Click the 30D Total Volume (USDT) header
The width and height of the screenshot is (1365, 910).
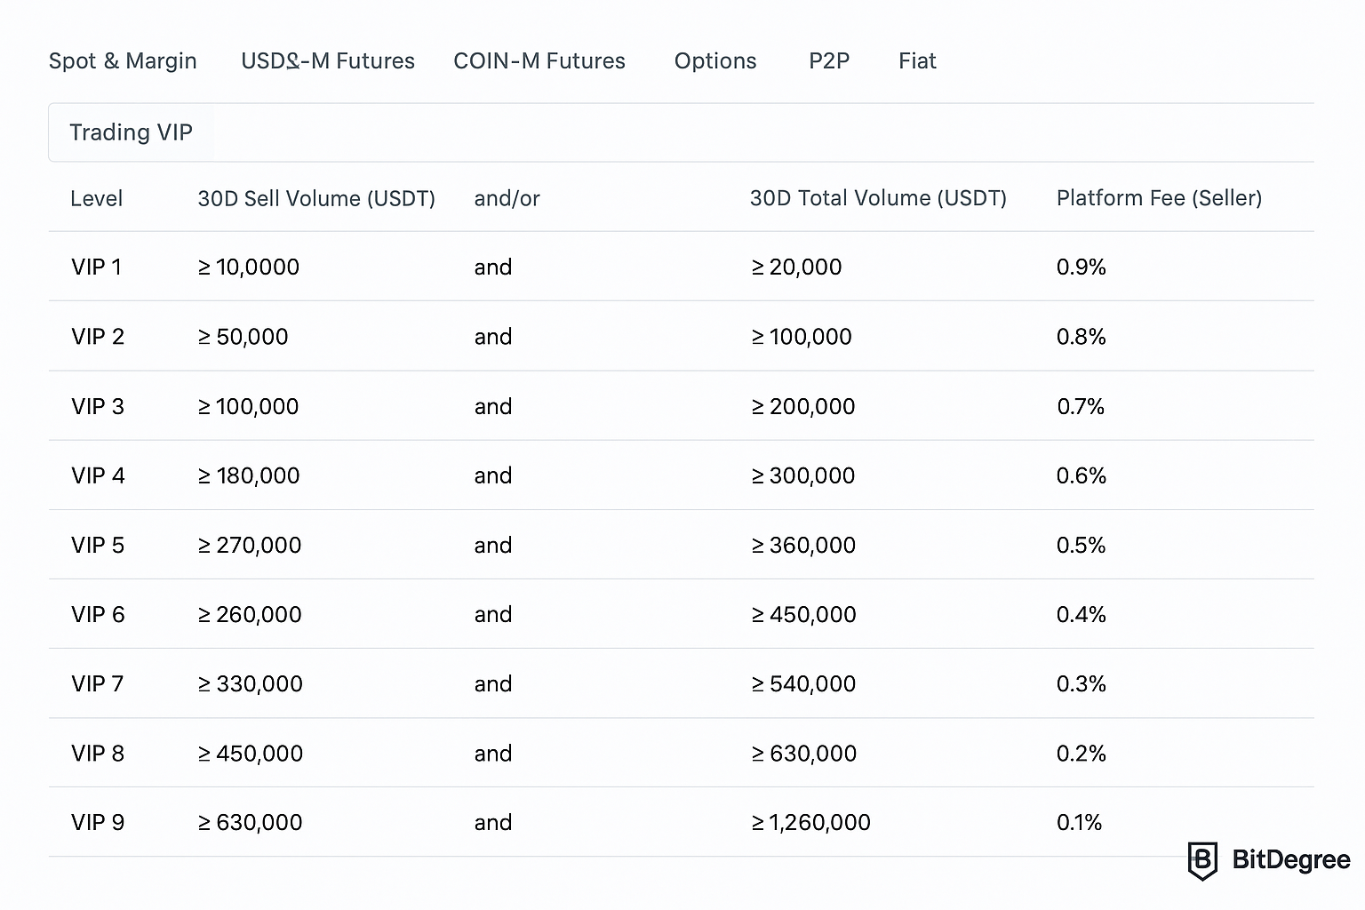(878, 198)
